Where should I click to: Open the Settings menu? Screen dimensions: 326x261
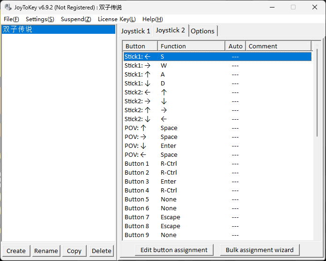40,19
